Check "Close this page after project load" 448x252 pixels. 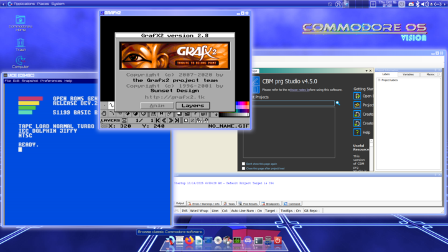pyautogui.click(x=243, y=168)
